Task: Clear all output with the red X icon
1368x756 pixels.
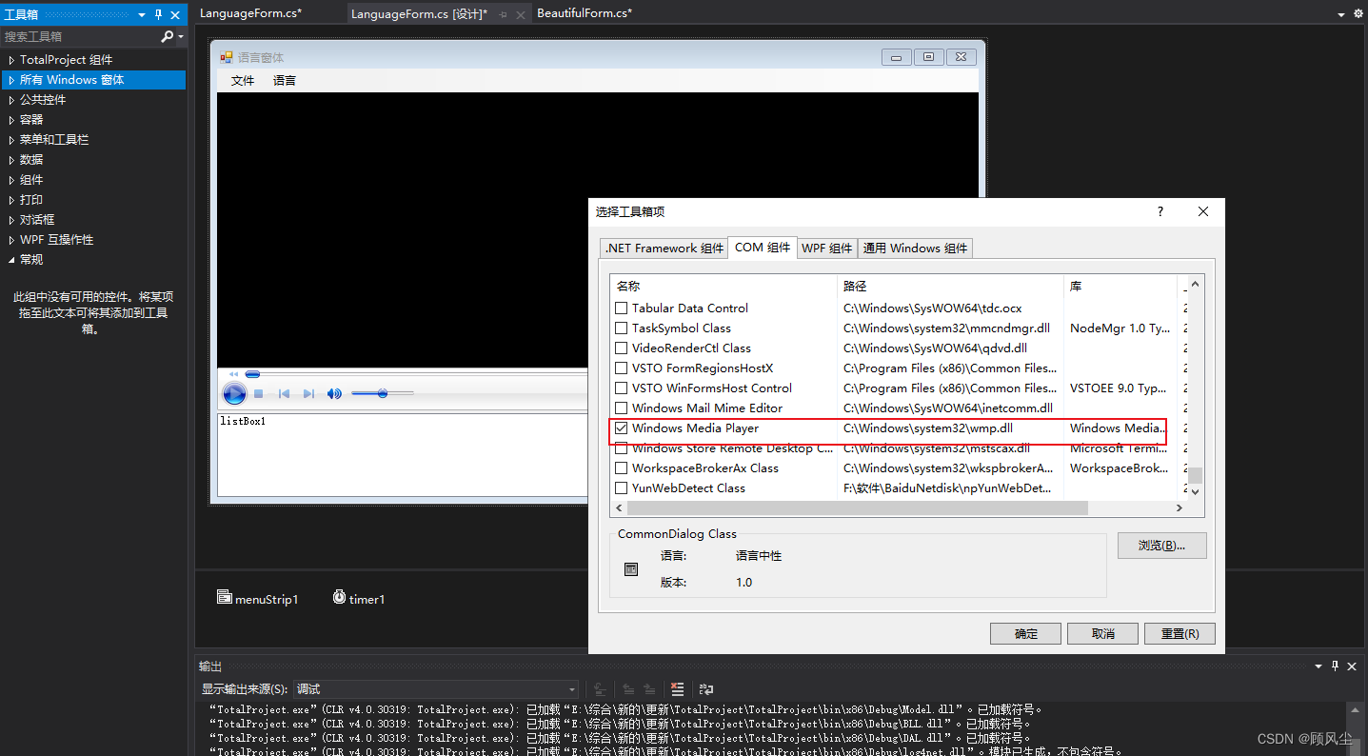Action: [x=677, y=688]
